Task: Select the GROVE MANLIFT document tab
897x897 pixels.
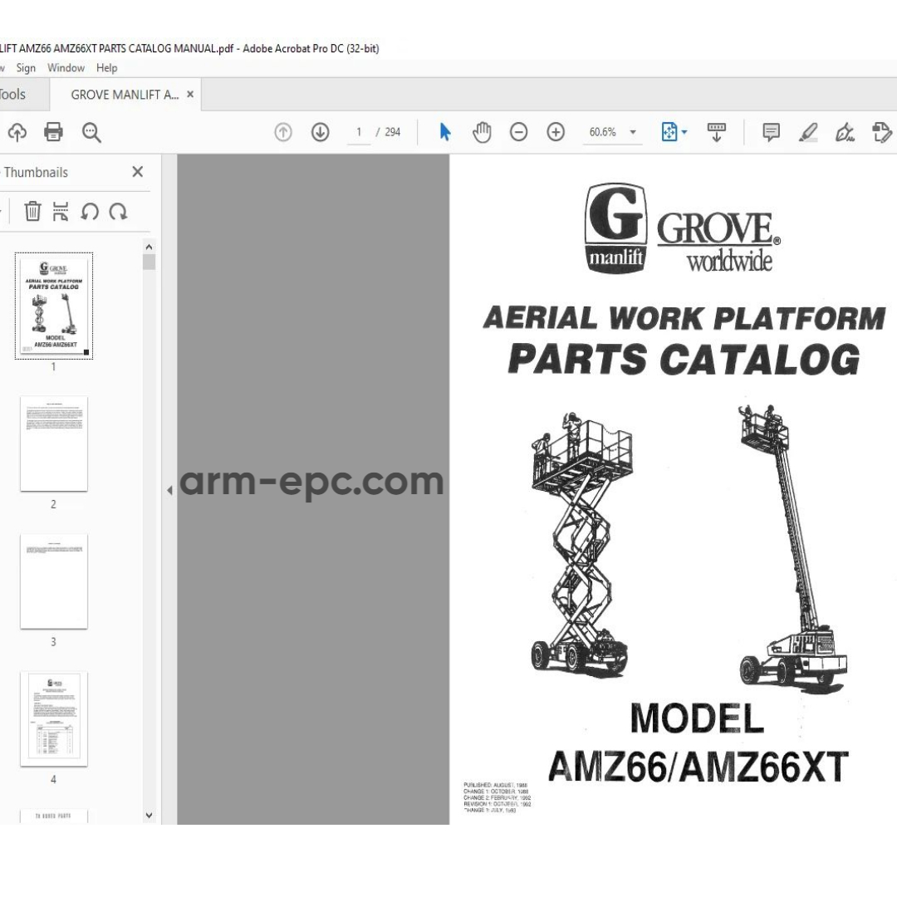Action: pyautogui.click(x=125, y=95)
